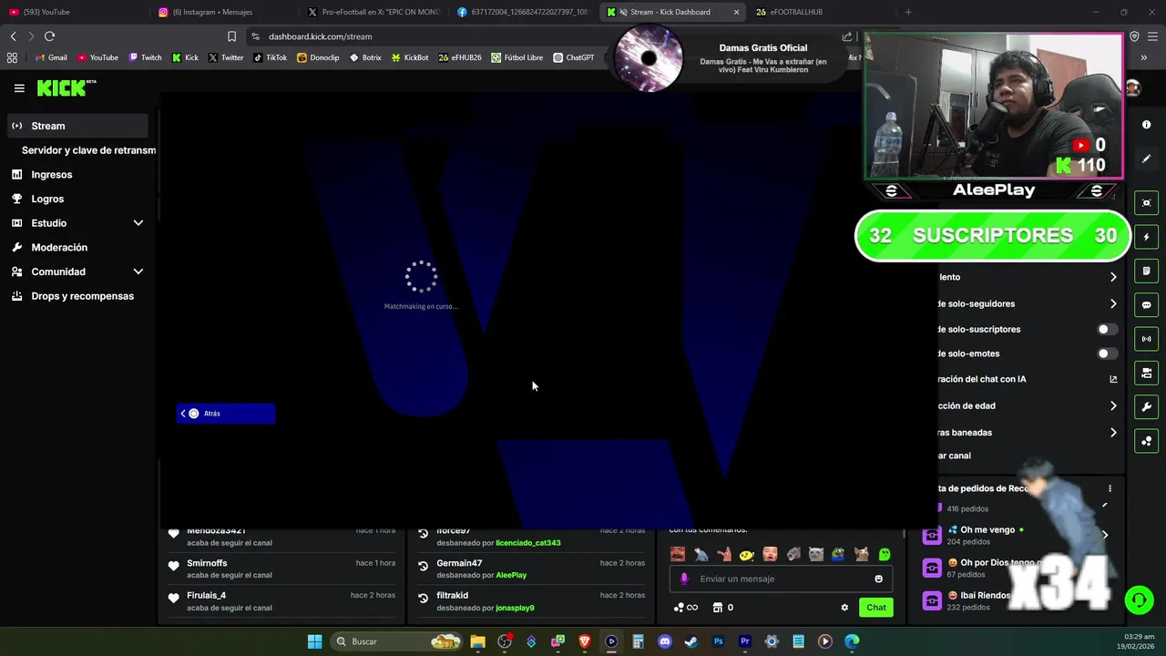Open the restricción de edad chevron
The width and height of the screenshot is (1166, 656).
tap(1113, 406)
